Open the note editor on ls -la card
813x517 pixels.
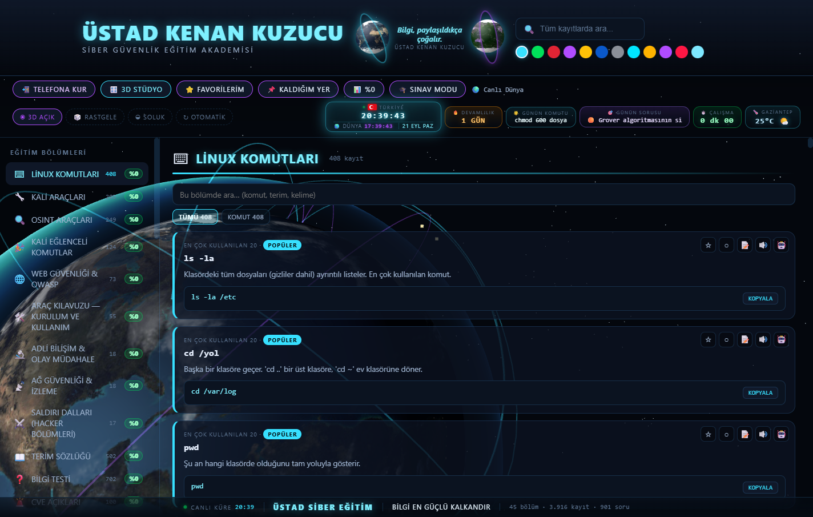click(x=744, y=245)
